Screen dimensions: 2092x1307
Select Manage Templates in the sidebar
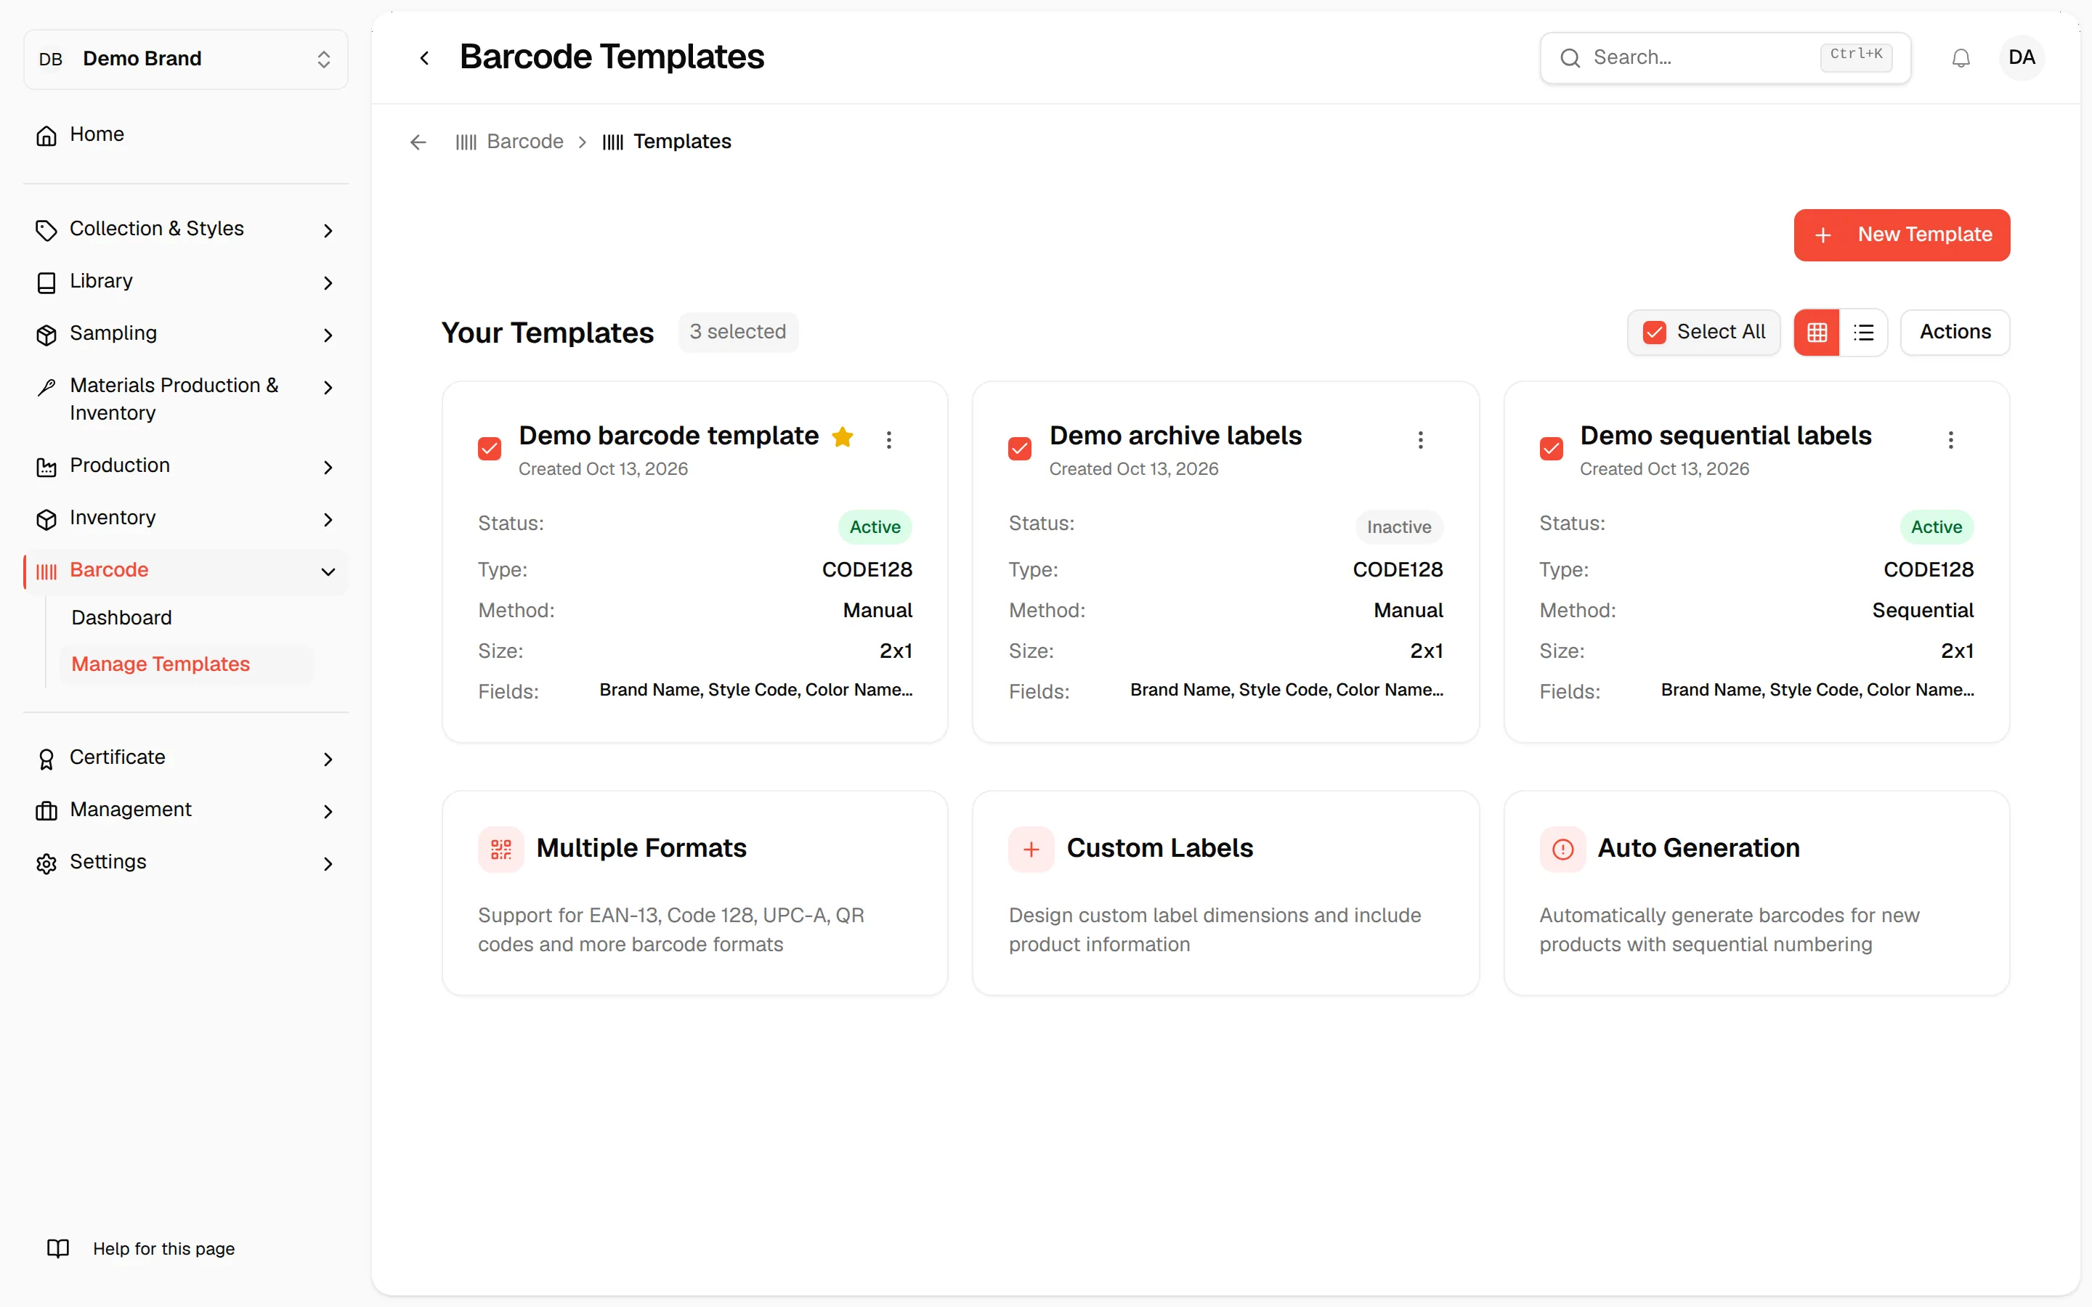tap(186, 664)
